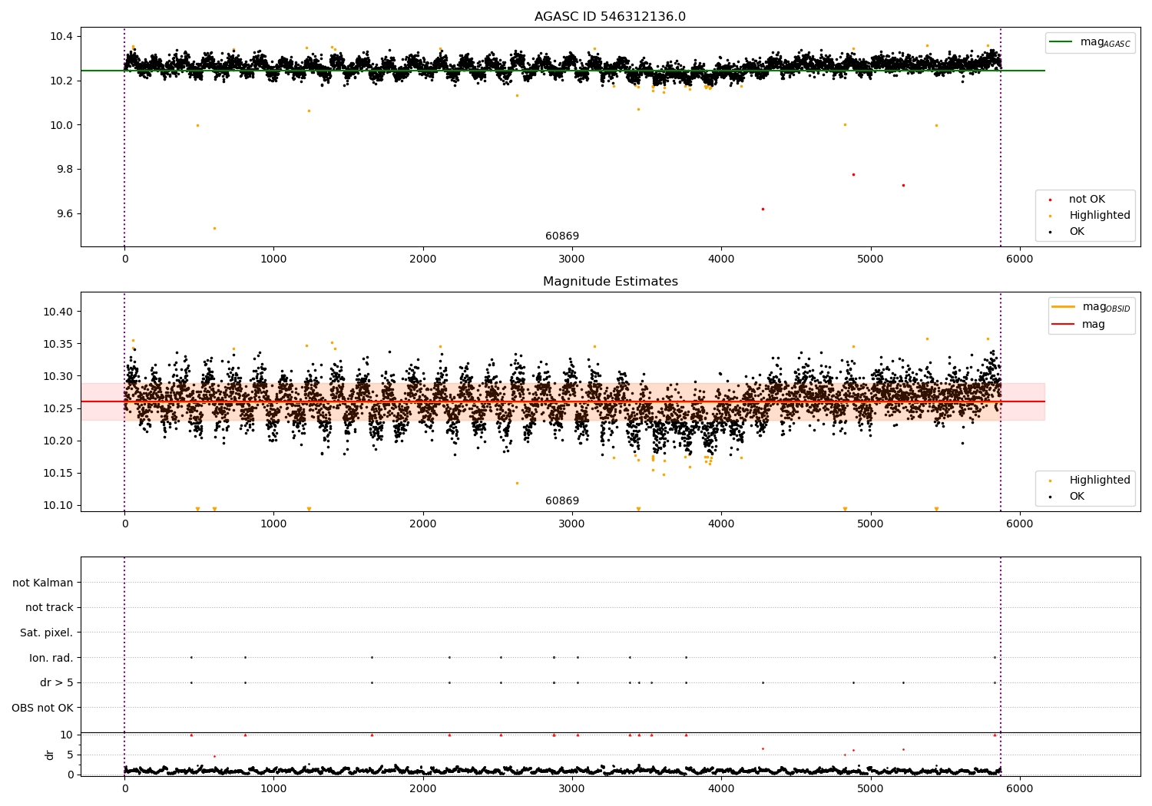Click the 4000 x-tick under middle plot
1152x806 pixels.
pos(721,524)
